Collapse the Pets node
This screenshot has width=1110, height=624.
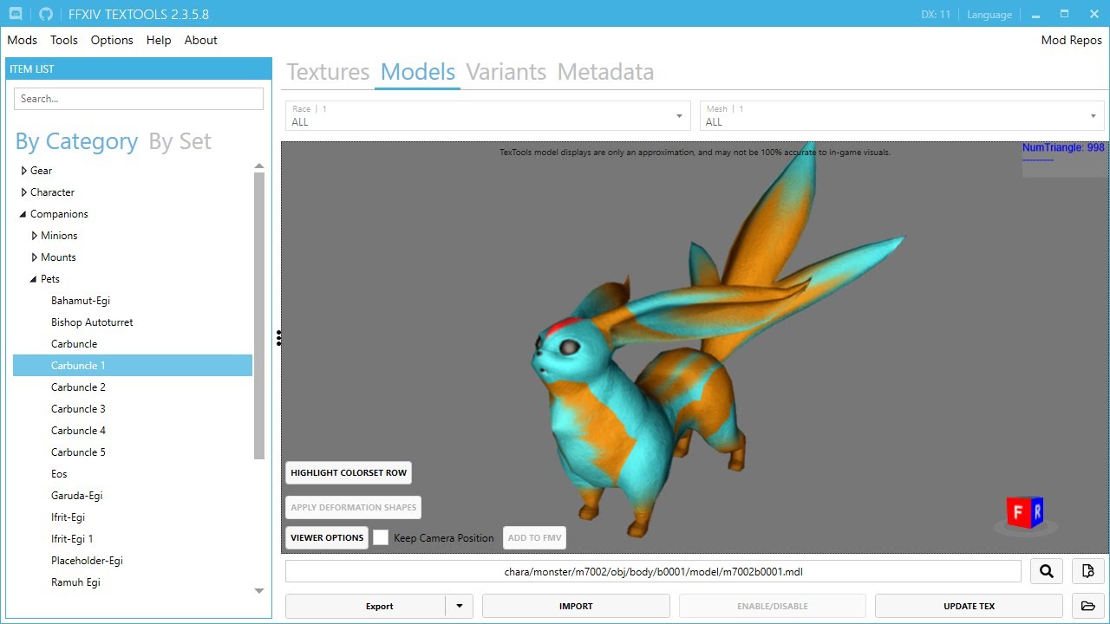click(34, 279)
